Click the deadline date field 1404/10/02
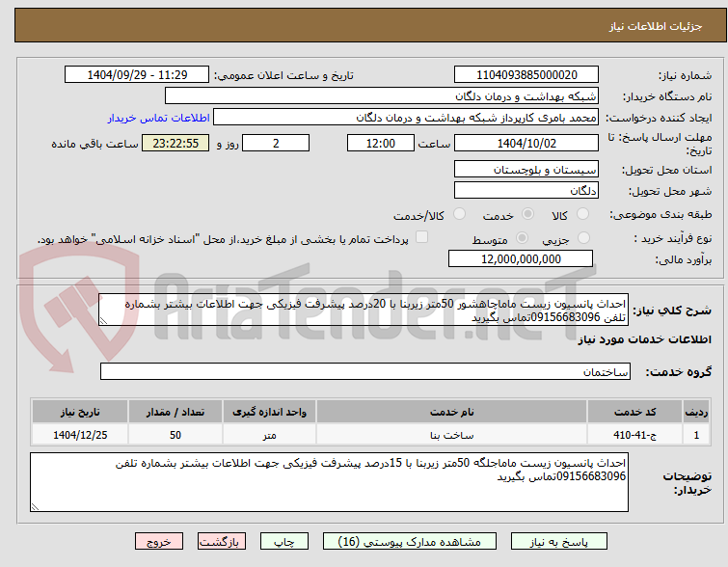Image resolution: width=728 pixels, height=567 pixels. pyautogui.click(x=526, y=143)
